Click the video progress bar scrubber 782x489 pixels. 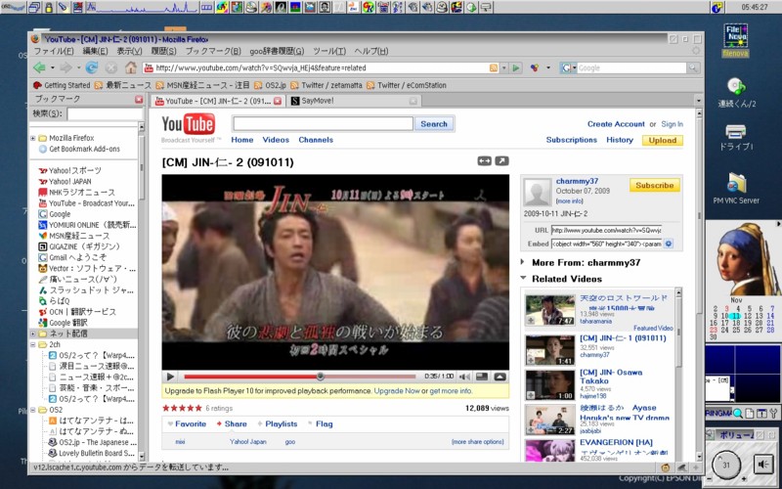[x=321, y=377]
